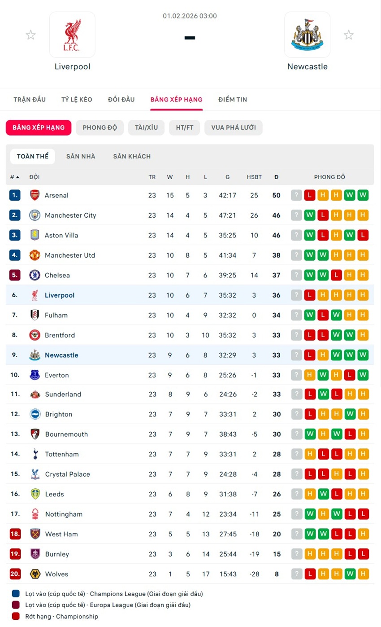Click the Wolves club badge
The height and width of the screenshot is (627, 381).
tap(35, 574)
